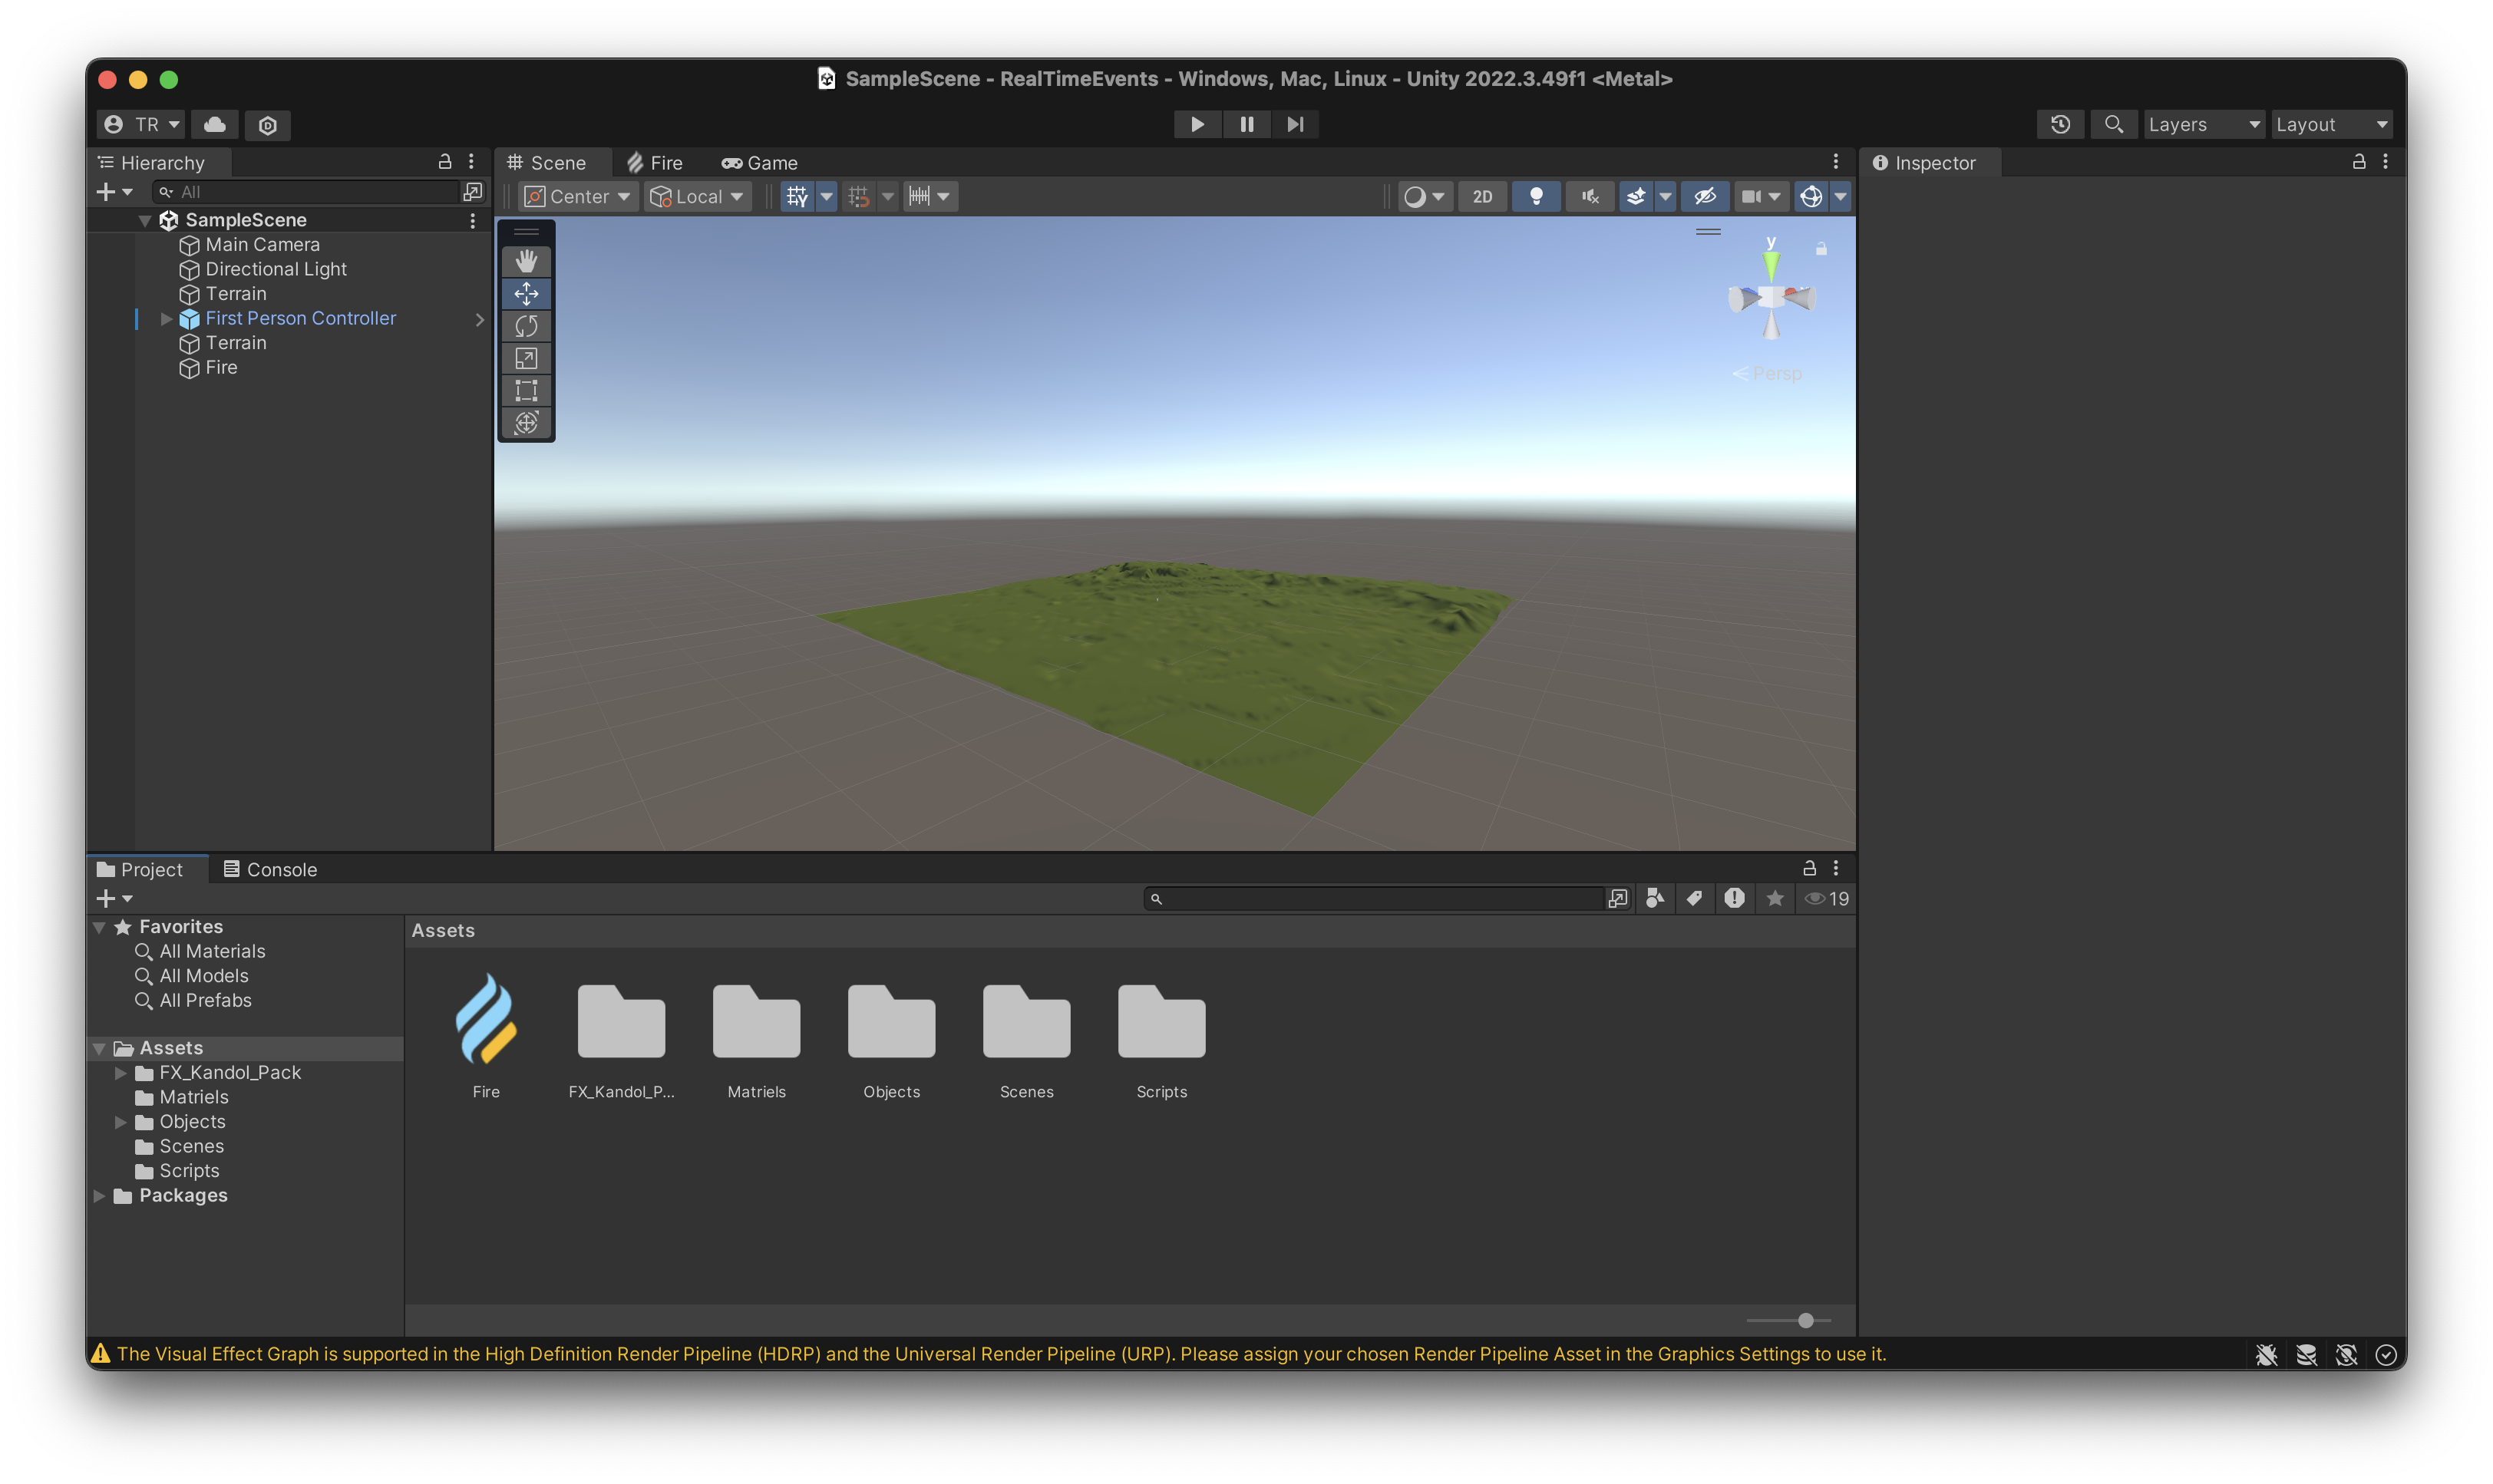Screen dimensions: 2493x1484
Task: Select the Rotate tool
Action: coord(526,326)
